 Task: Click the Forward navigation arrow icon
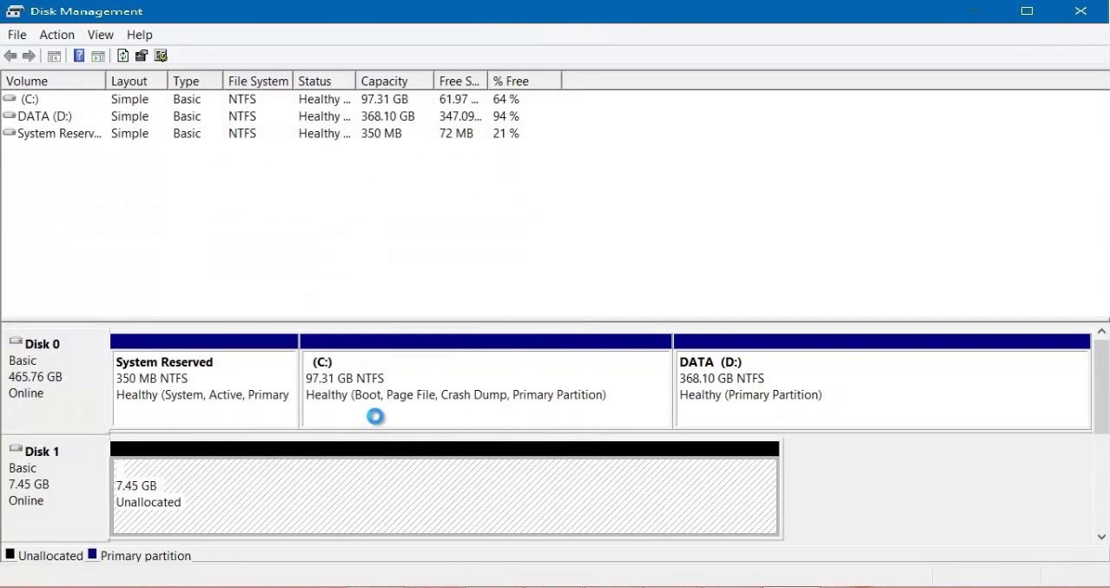pyautogui.click(x=29, y=56)
